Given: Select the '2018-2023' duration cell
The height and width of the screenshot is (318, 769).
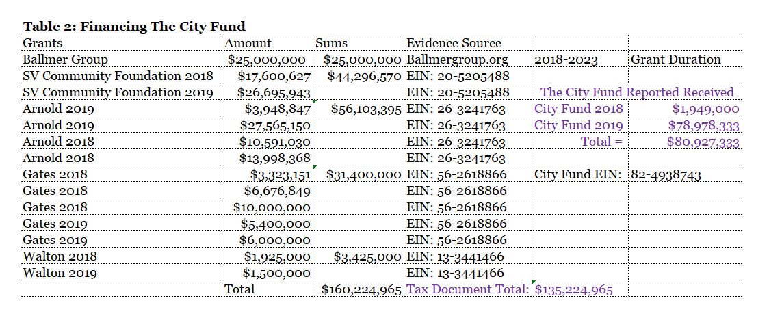Looking at the screenshot, I should (x=566, y=59).
